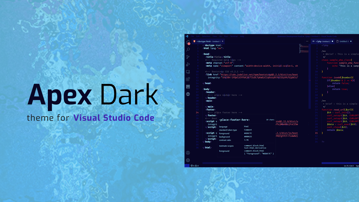Click the '19 chars' label in inspector
The width and height of the screenshot is (359, 202).
pos(270,120)
